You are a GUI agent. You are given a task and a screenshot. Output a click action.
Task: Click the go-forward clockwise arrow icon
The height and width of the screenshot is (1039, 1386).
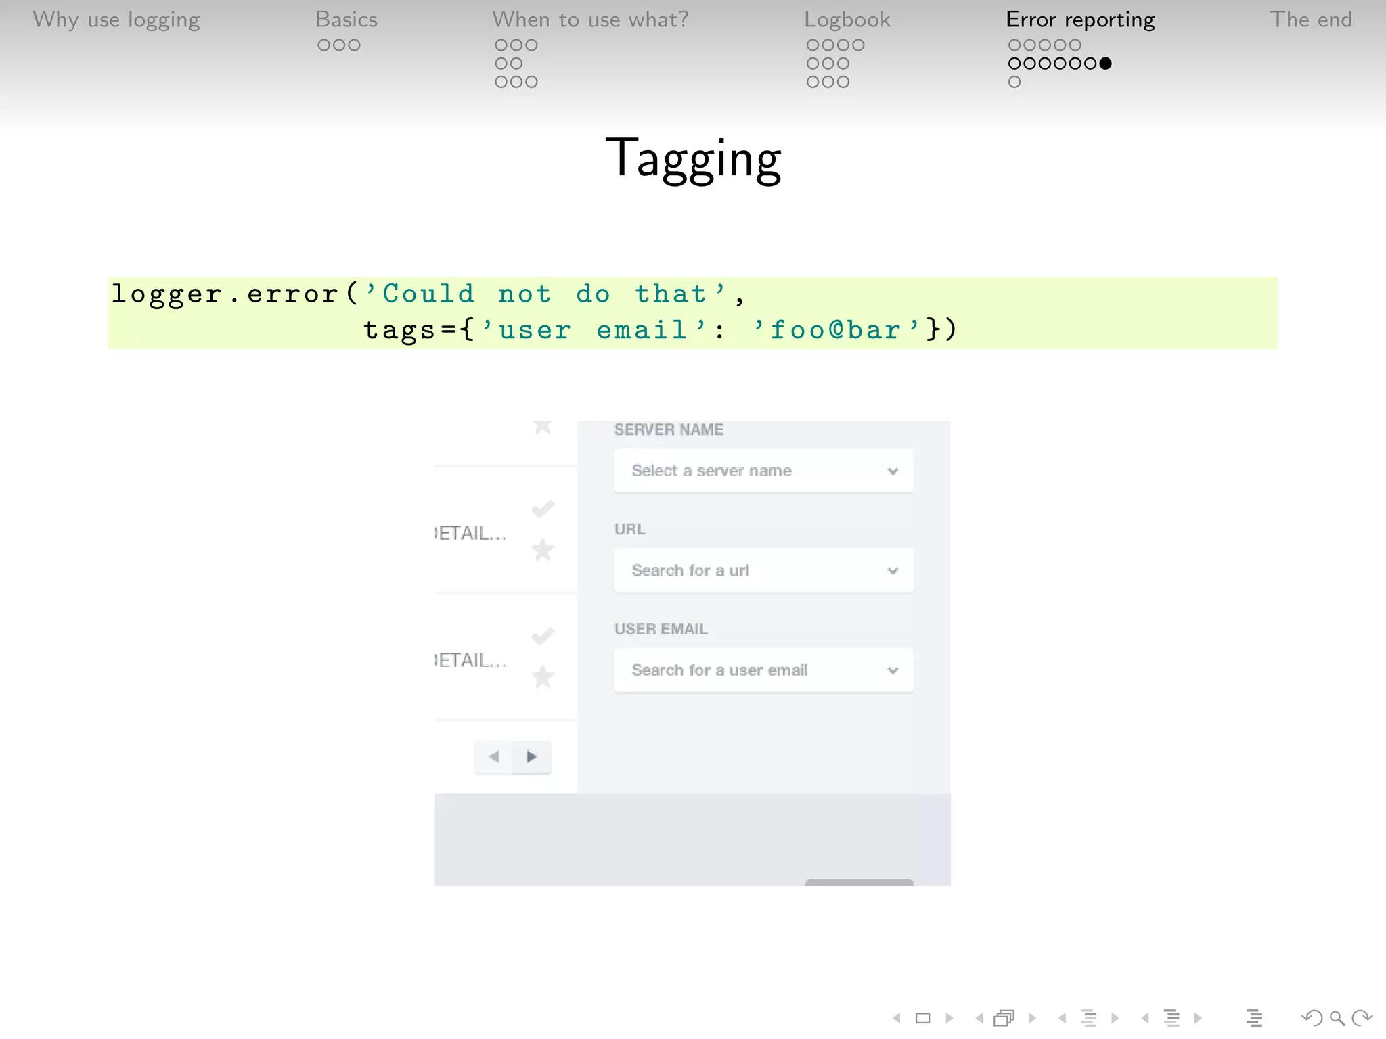tap(1362, 1018)
